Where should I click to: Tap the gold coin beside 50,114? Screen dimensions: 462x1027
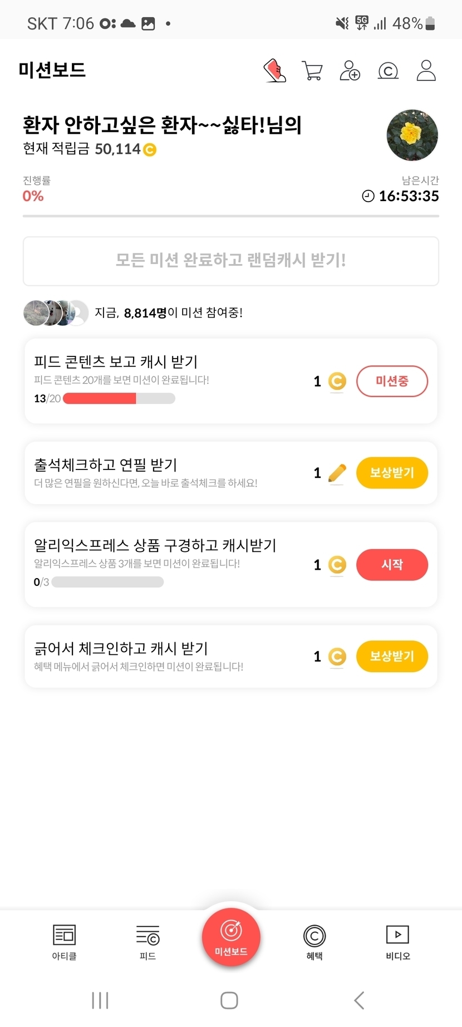click(x=150, y=150)
